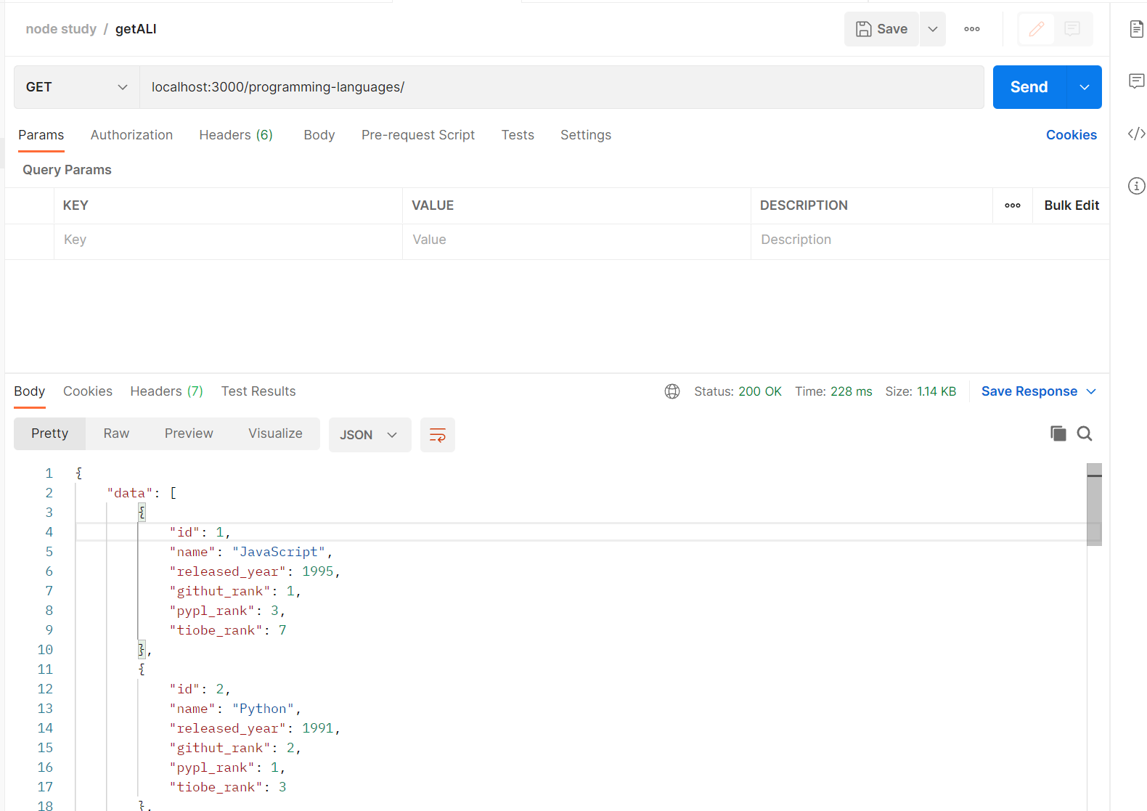This screenshot has height=811, width=1147.
Task: Click the Bulk Edit button
Action: click(1072, 205)
